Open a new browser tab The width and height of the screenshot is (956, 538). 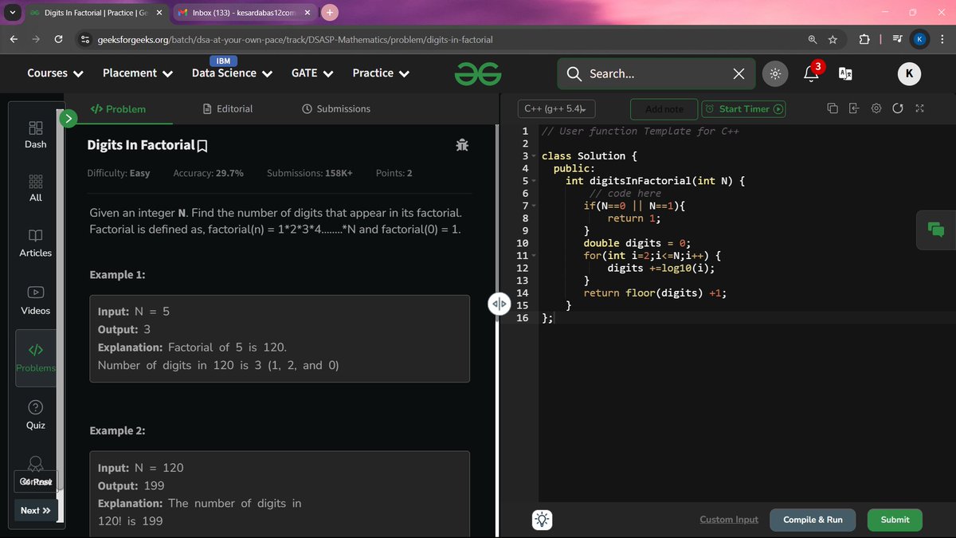(x=330, y=12)
